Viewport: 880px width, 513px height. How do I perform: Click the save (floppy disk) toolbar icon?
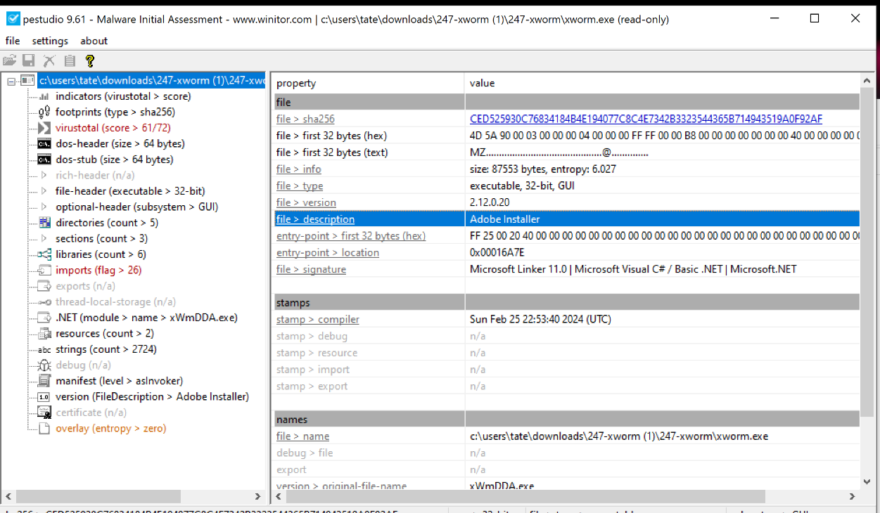tap(29, 60)
